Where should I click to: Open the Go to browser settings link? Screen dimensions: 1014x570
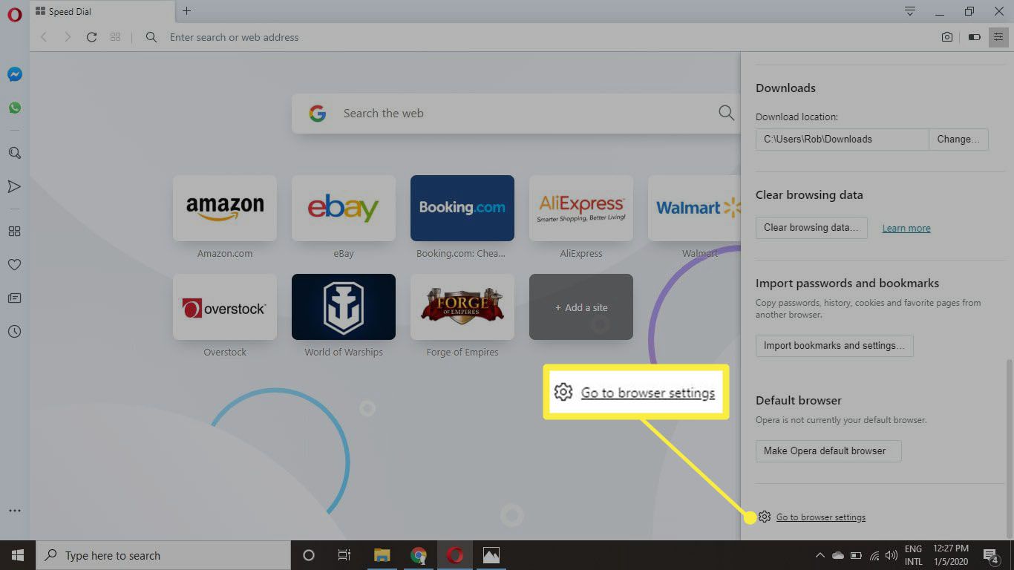821,517
